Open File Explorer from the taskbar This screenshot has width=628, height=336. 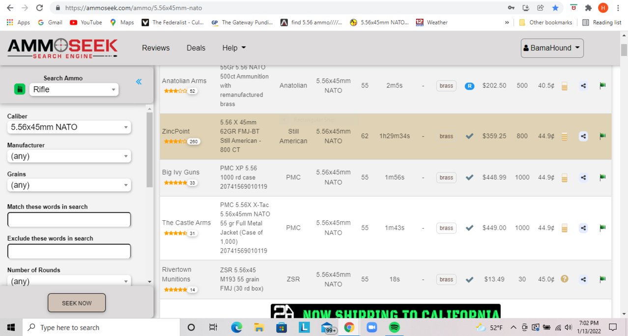259,327
